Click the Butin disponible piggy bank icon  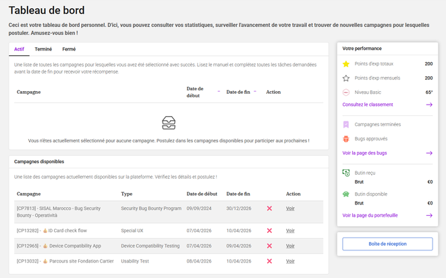click(346, 194)
